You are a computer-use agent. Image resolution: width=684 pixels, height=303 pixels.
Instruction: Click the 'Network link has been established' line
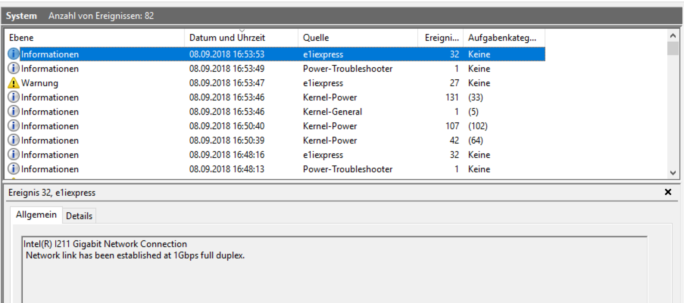pos(135,255)
